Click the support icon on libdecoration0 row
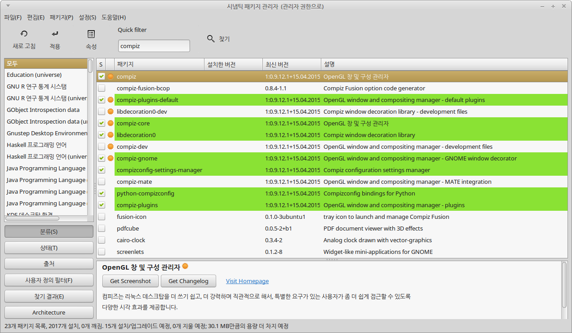The image size is (572, 333). [110, 135]
